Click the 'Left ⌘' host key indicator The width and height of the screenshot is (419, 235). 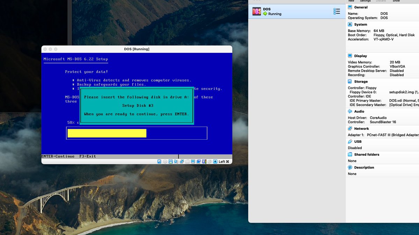coord(224,162)
